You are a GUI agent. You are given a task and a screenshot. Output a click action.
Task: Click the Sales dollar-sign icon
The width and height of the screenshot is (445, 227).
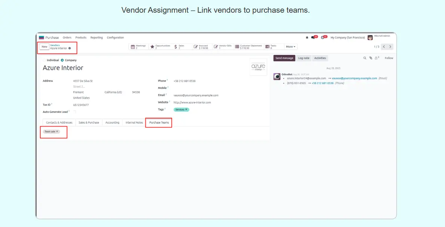(176, 47)
